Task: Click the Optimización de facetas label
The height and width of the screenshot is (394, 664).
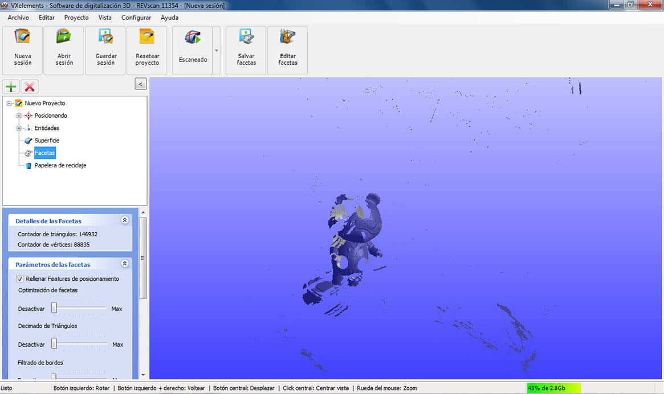Action: point(48,290)
